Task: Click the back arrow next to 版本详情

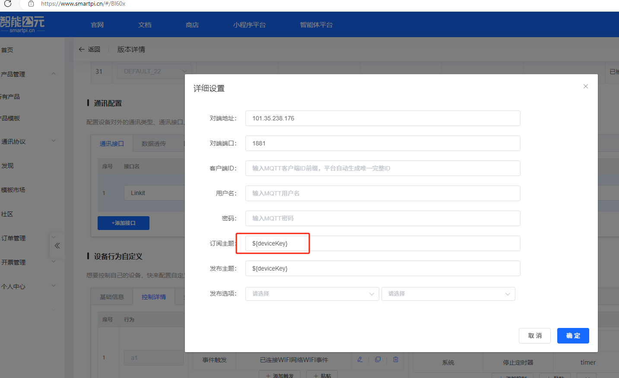Action: click(x=81, y=49)
